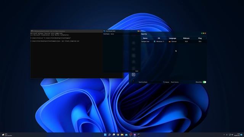This screenshot has height=137, width=244.
Task: Click the Webcam column header
Action: coord(186,38)
